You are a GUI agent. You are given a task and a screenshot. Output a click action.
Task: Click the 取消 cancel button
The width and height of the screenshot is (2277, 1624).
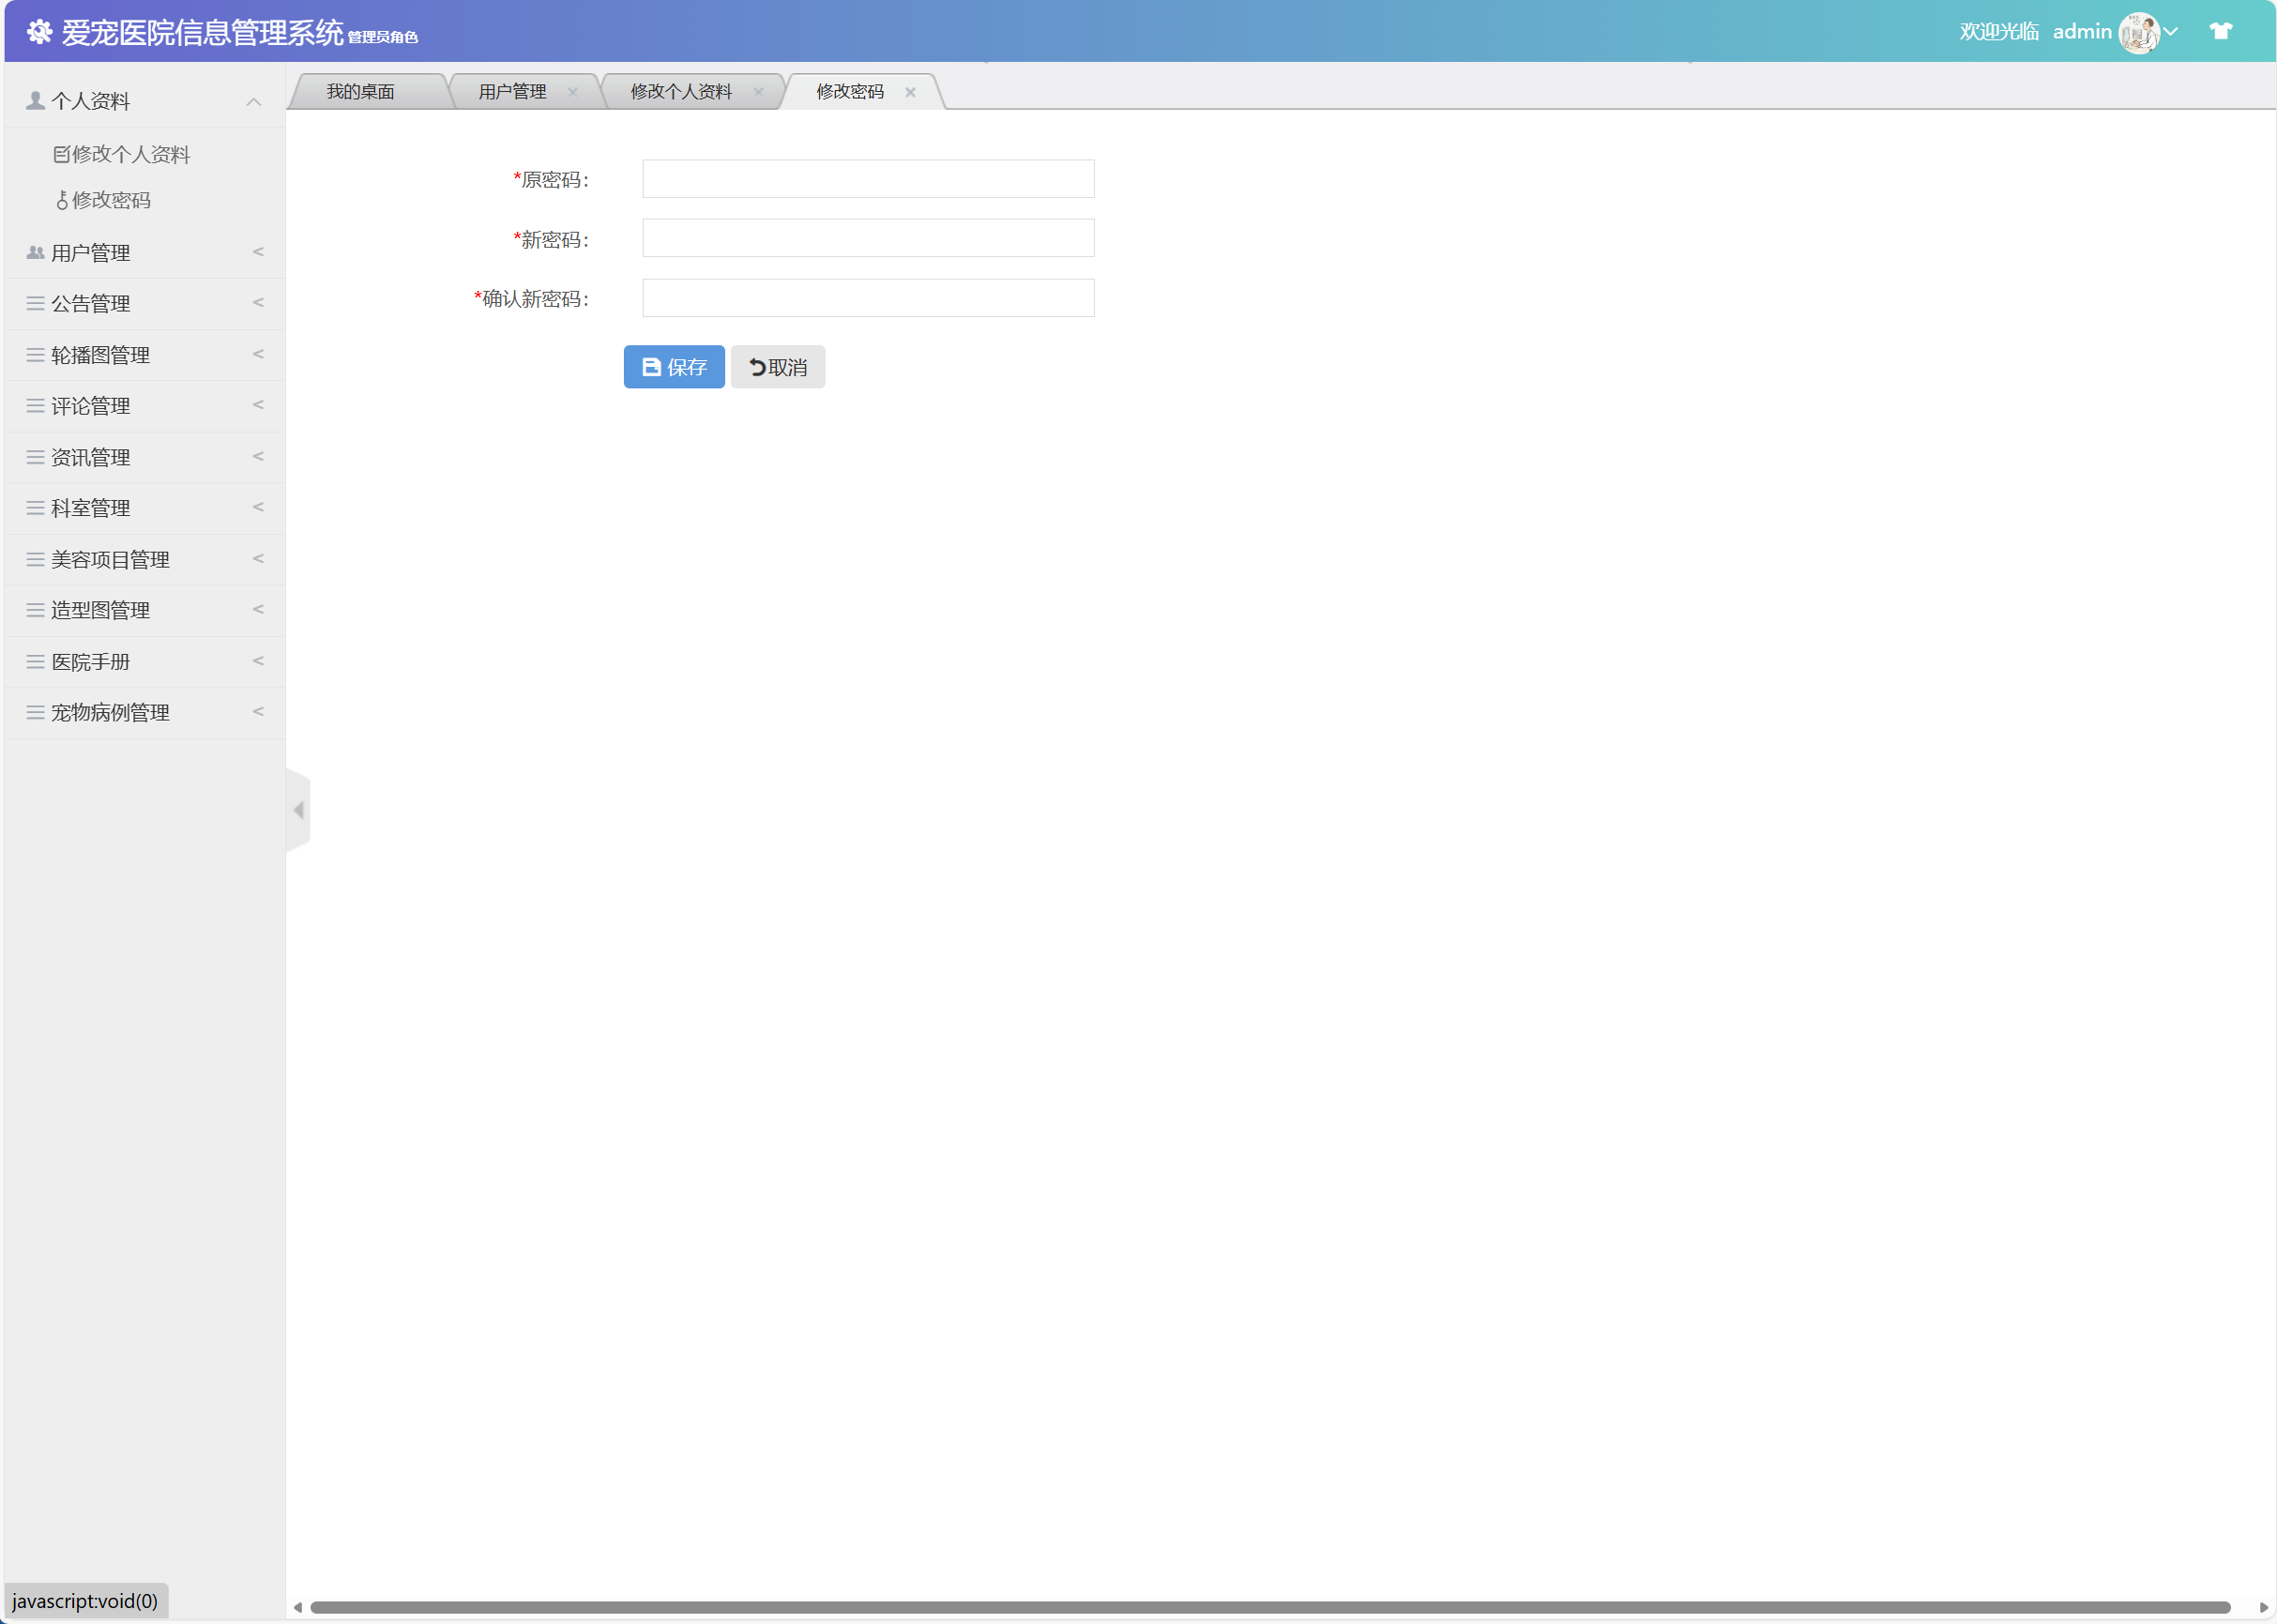[x=778, y=367]
